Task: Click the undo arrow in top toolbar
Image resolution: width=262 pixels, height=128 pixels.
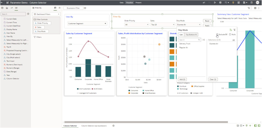Action: pos(204,3)
